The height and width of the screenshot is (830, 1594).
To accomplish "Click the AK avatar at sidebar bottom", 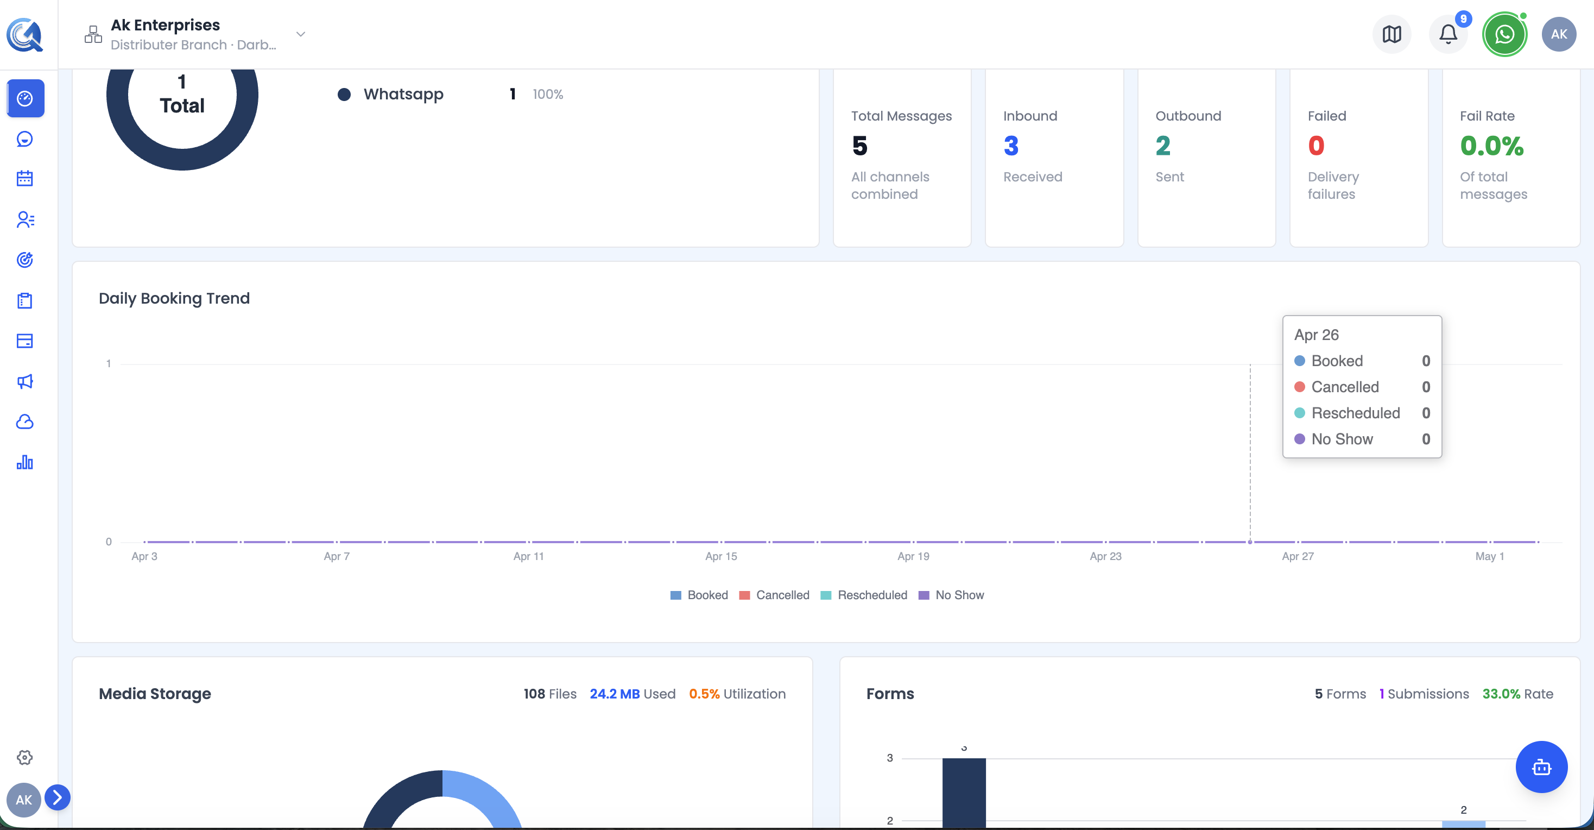I will [23, 800].
